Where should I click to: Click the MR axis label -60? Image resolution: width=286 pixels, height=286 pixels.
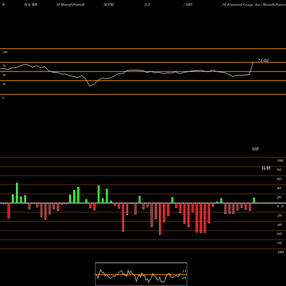279,234
